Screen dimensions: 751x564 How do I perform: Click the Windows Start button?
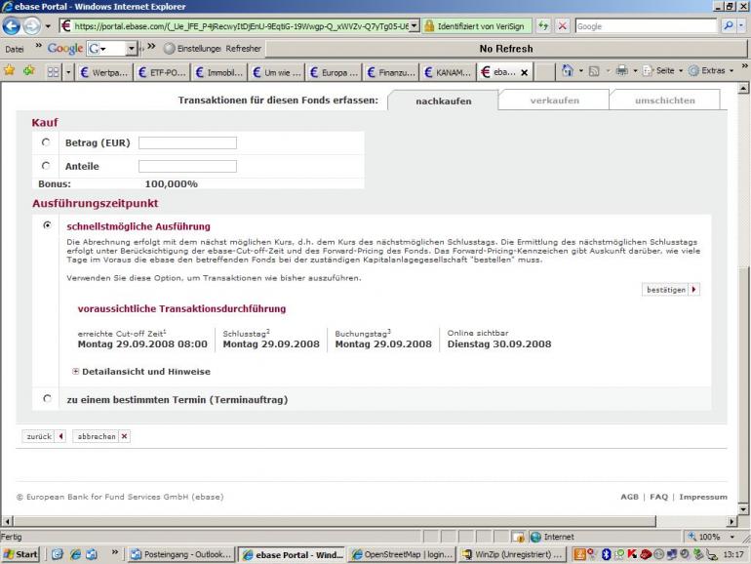20,554
